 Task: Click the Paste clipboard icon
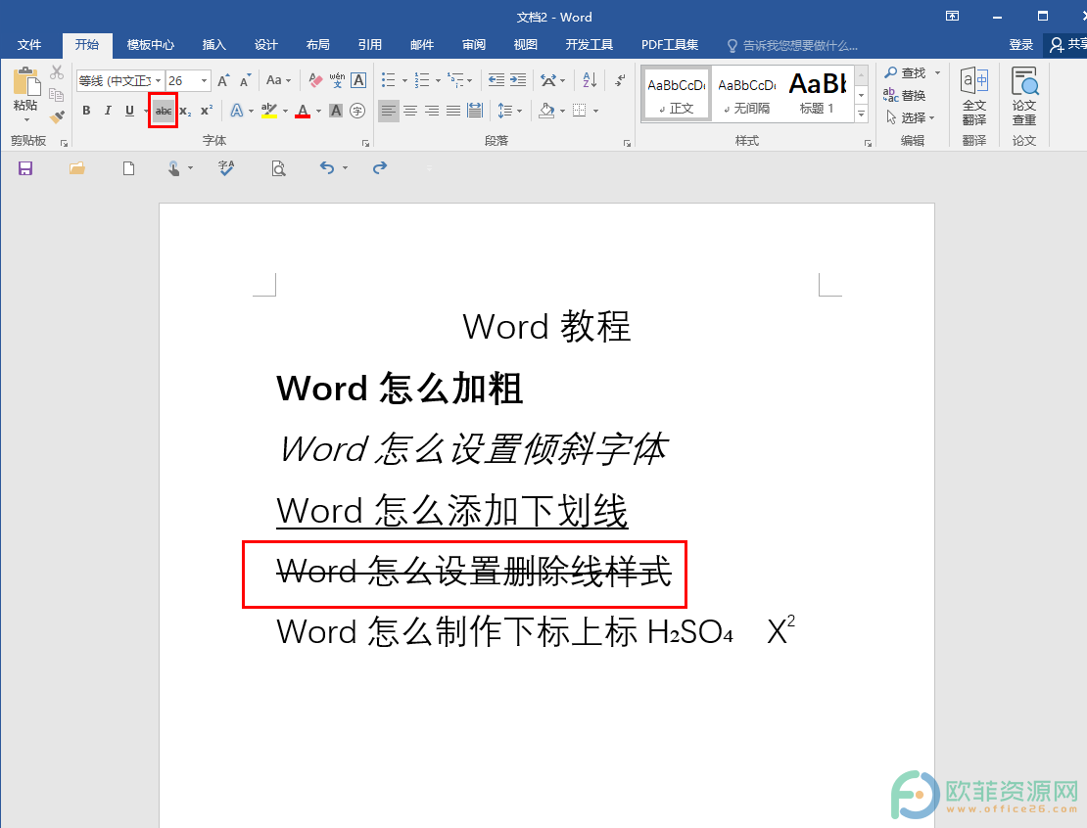tap(26, 81)
